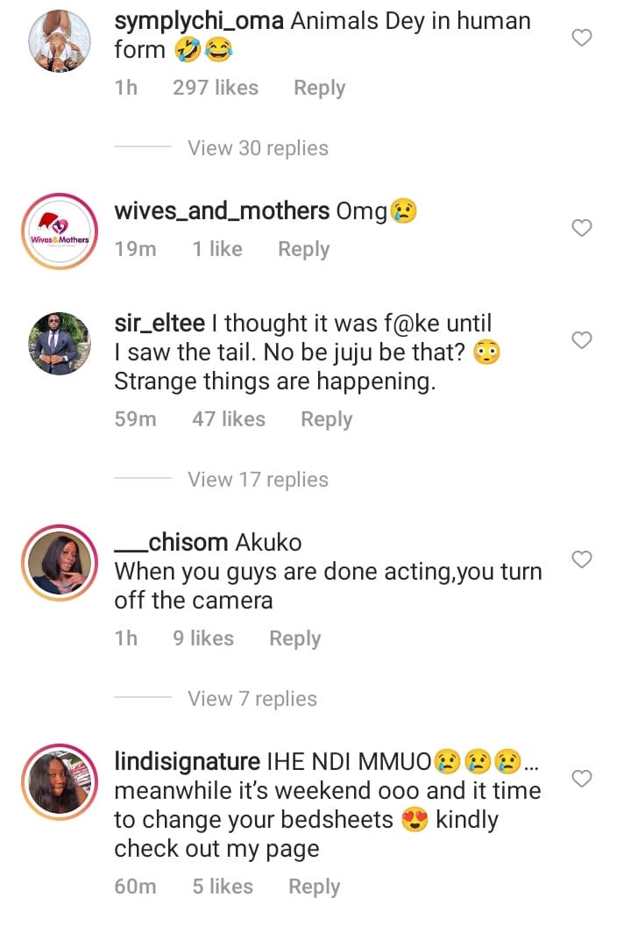The height and width of the screenshot is (926, 631).
Task: Open symplychi_oma's profile picture
Action: pos(60,41)
